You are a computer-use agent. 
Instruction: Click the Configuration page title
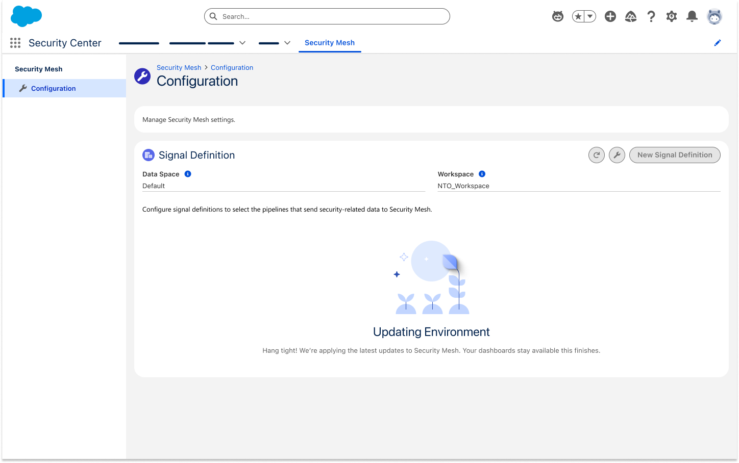click(x=197, y=81)
